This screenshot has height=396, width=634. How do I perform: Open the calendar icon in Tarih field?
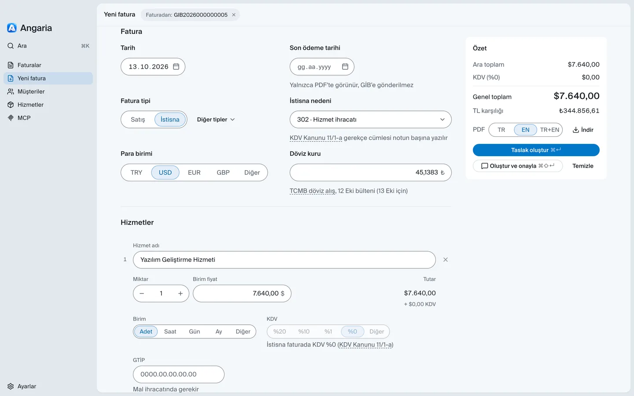coord(176,66)
